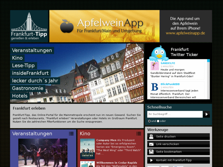The width and height of the screenshot is (223, 167).
Task: Select the "und" radio option
Action: 149,121
